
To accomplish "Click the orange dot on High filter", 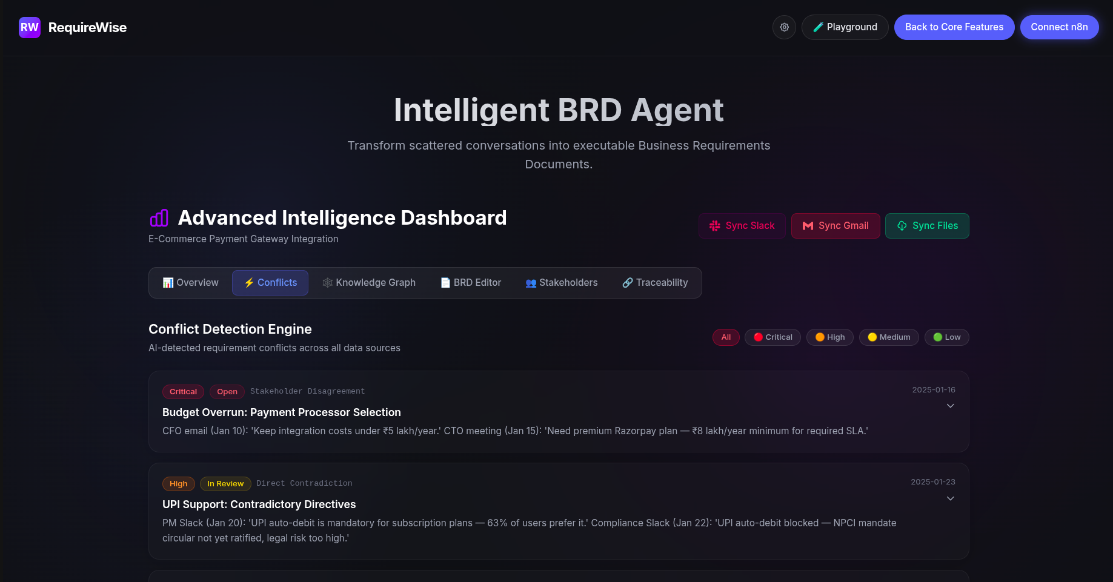I will pos(819,337).
